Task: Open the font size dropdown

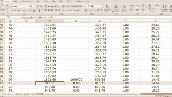Action: 35,6
